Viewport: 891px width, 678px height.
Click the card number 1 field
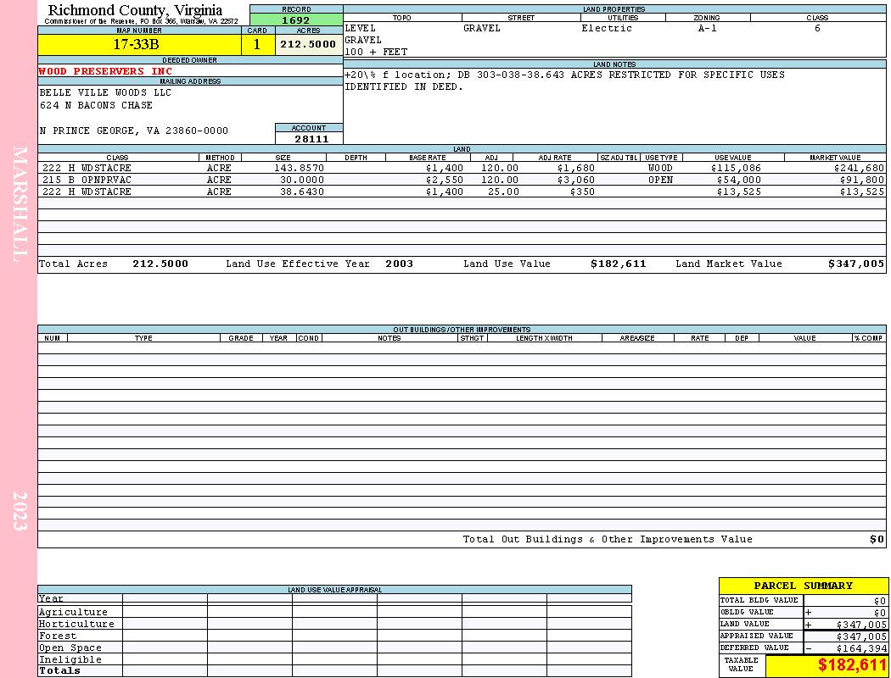[257, 45]
